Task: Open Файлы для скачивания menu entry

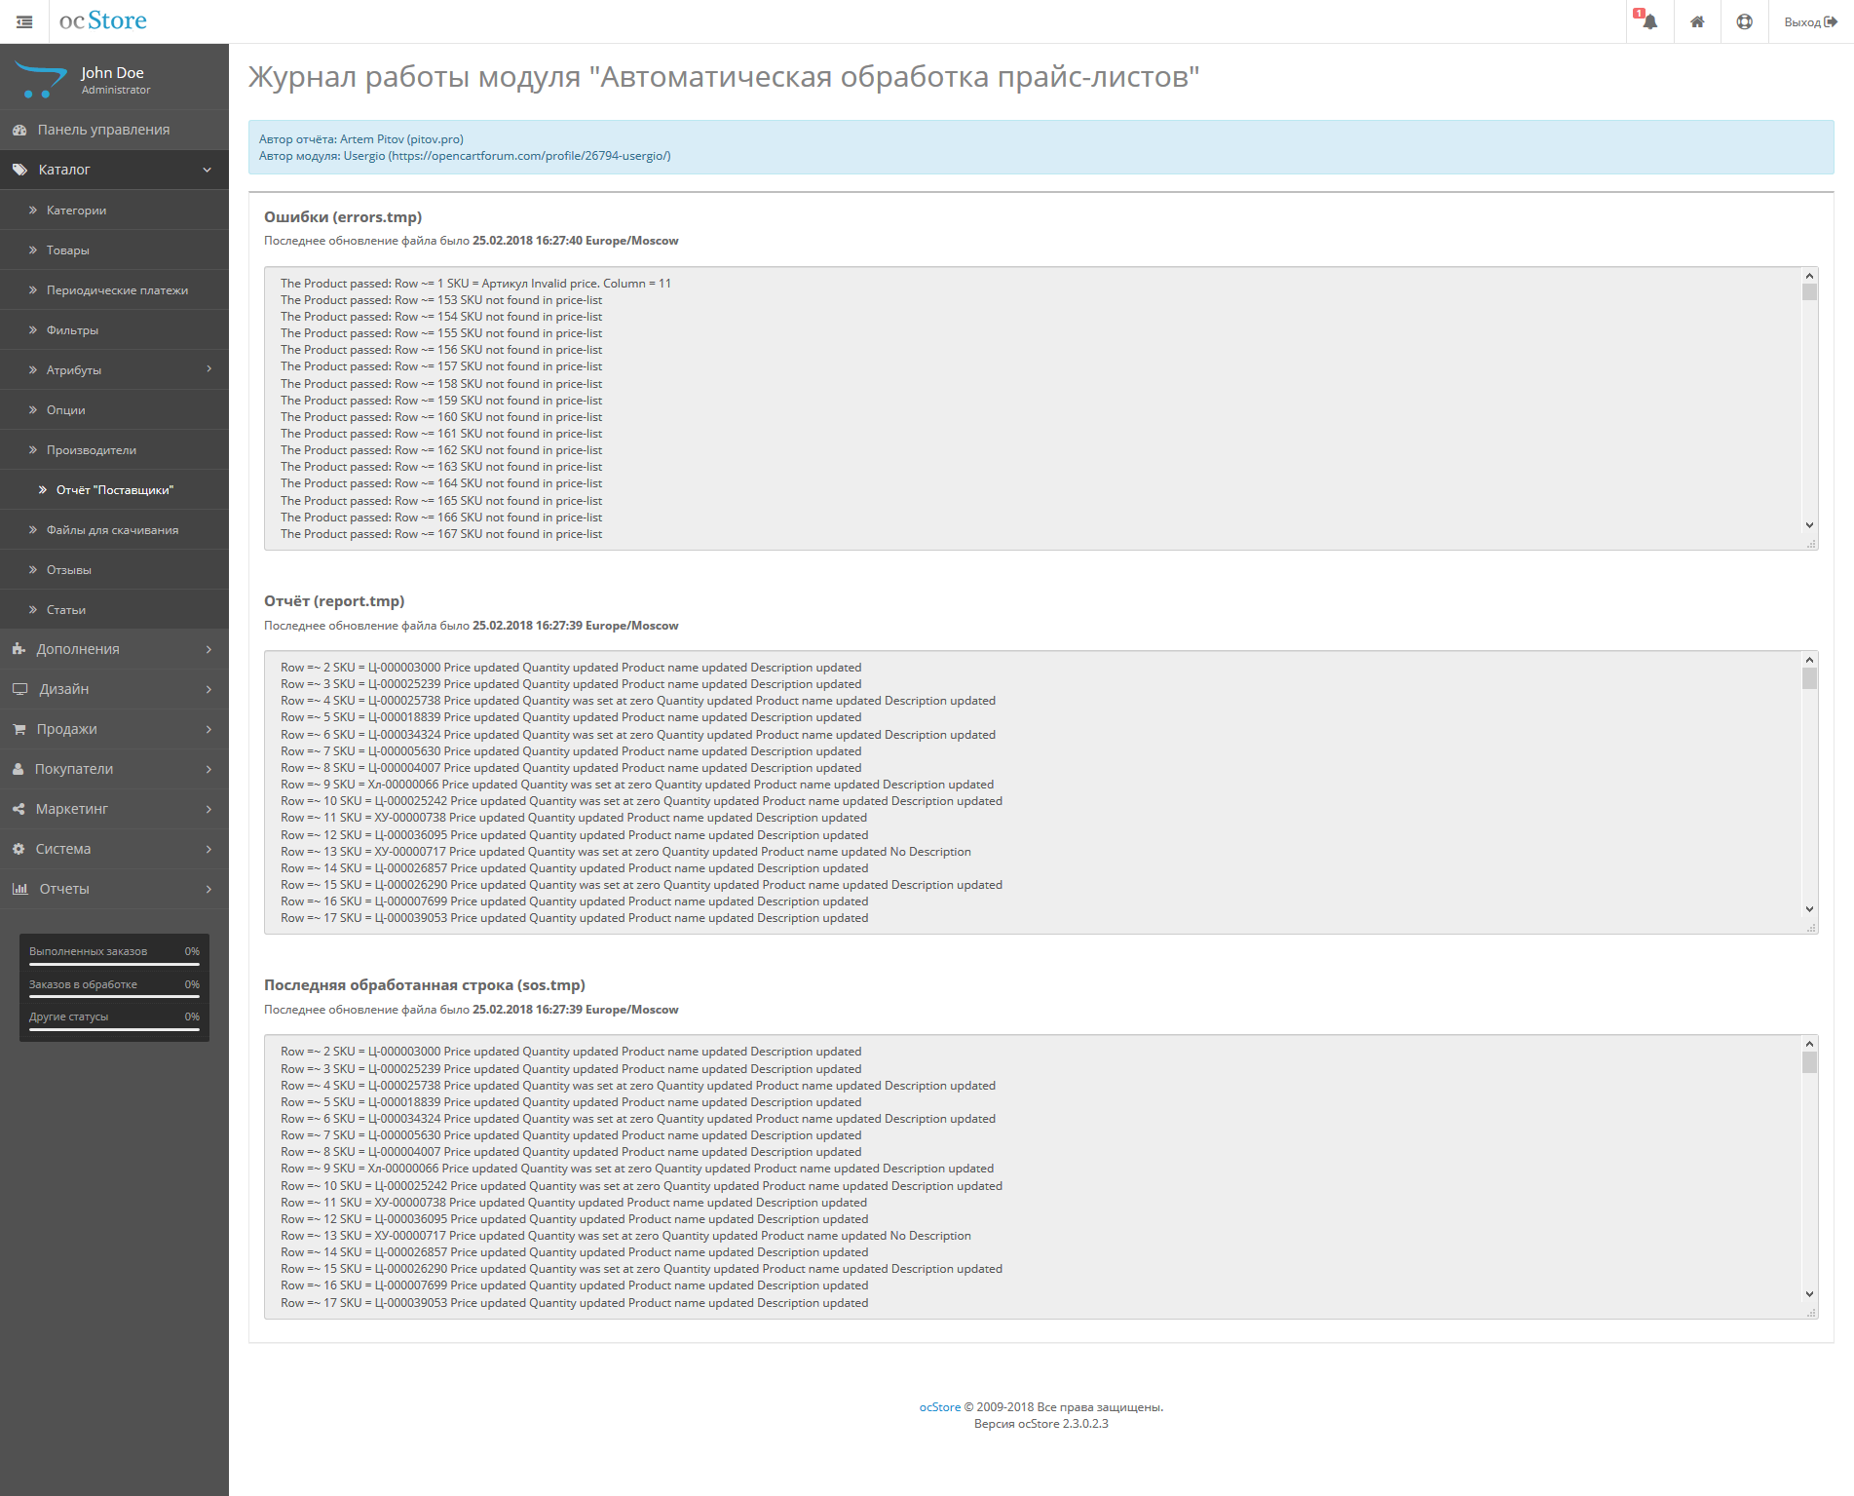Action: click(114, 529)
